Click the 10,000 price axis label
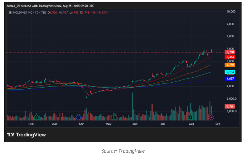This screenshot has height=155, width=245. click(231, 11)
